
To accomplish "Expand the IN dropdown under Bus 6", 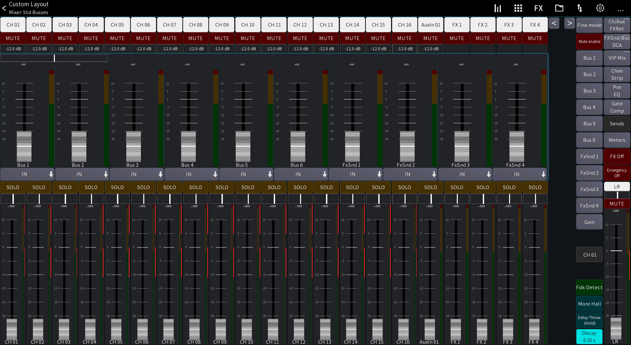I will click(x=301, y=174).
